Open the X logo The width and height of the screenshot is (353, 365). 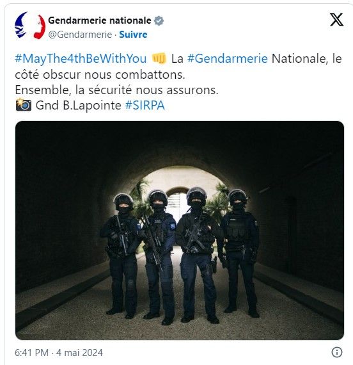336,20
